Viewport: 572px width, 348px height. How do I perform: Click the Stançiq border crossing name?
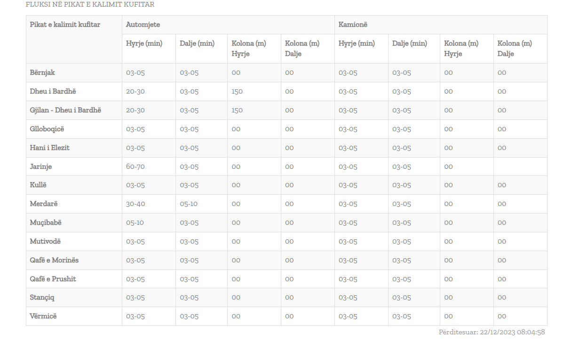tap(42, 297)
